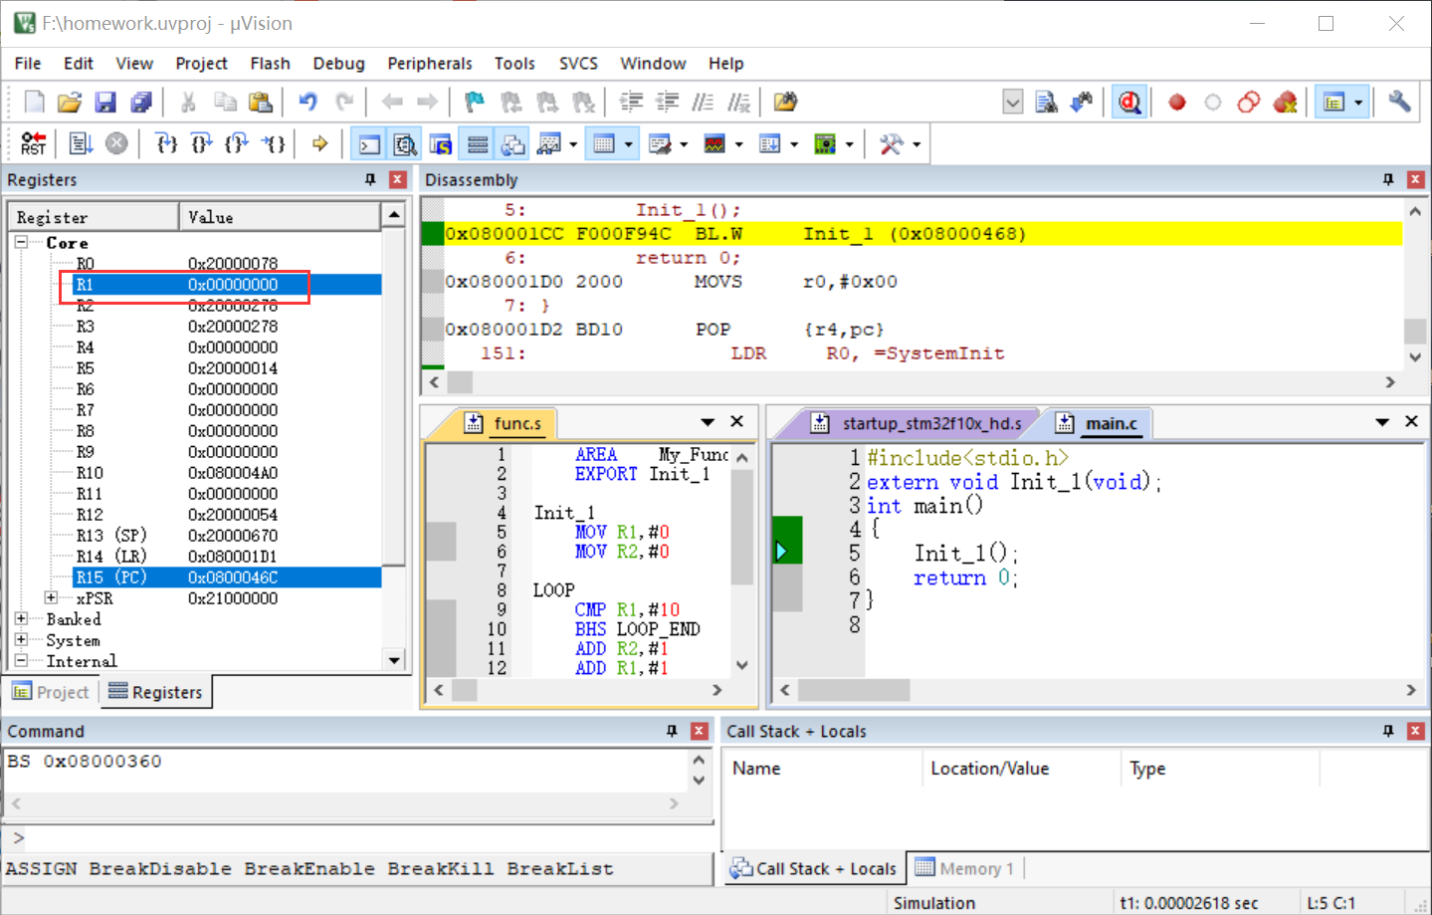Toggle the Call Stack Window button
1432x915 pixels.
513,144
